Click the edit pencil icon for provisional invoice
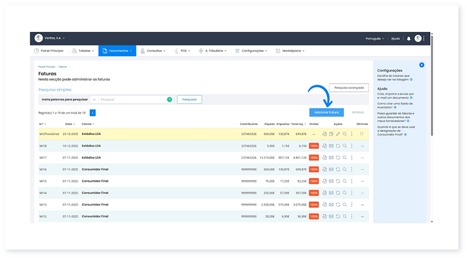The height and width of the screenshot is (258, 467). (x=338, y=134)
